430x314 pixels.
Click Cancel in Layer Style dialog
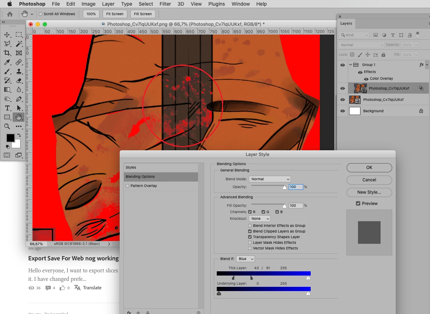click(369, 180)
